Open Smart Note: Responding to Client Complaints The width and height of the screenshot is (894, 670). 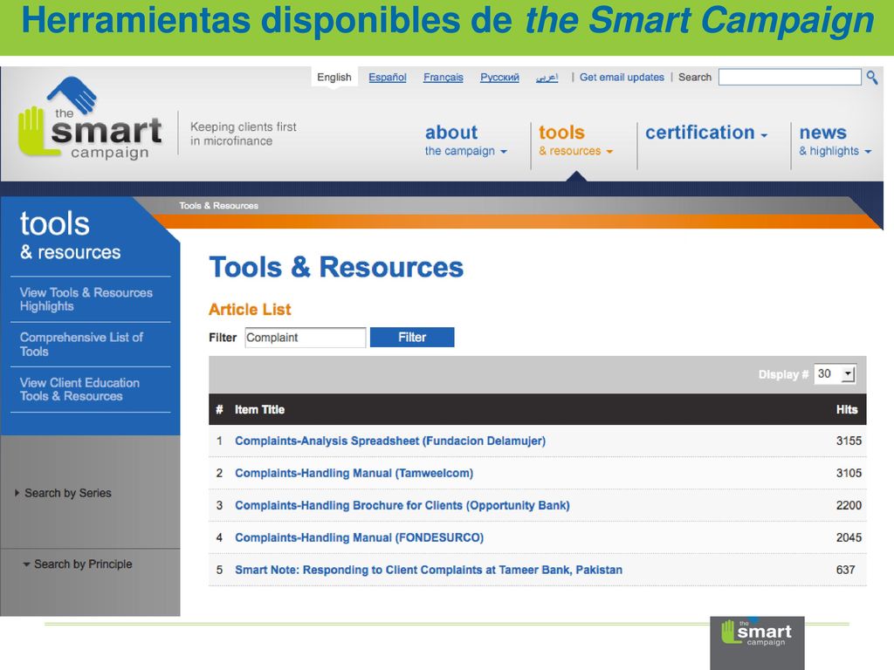(x=429, y=570)
